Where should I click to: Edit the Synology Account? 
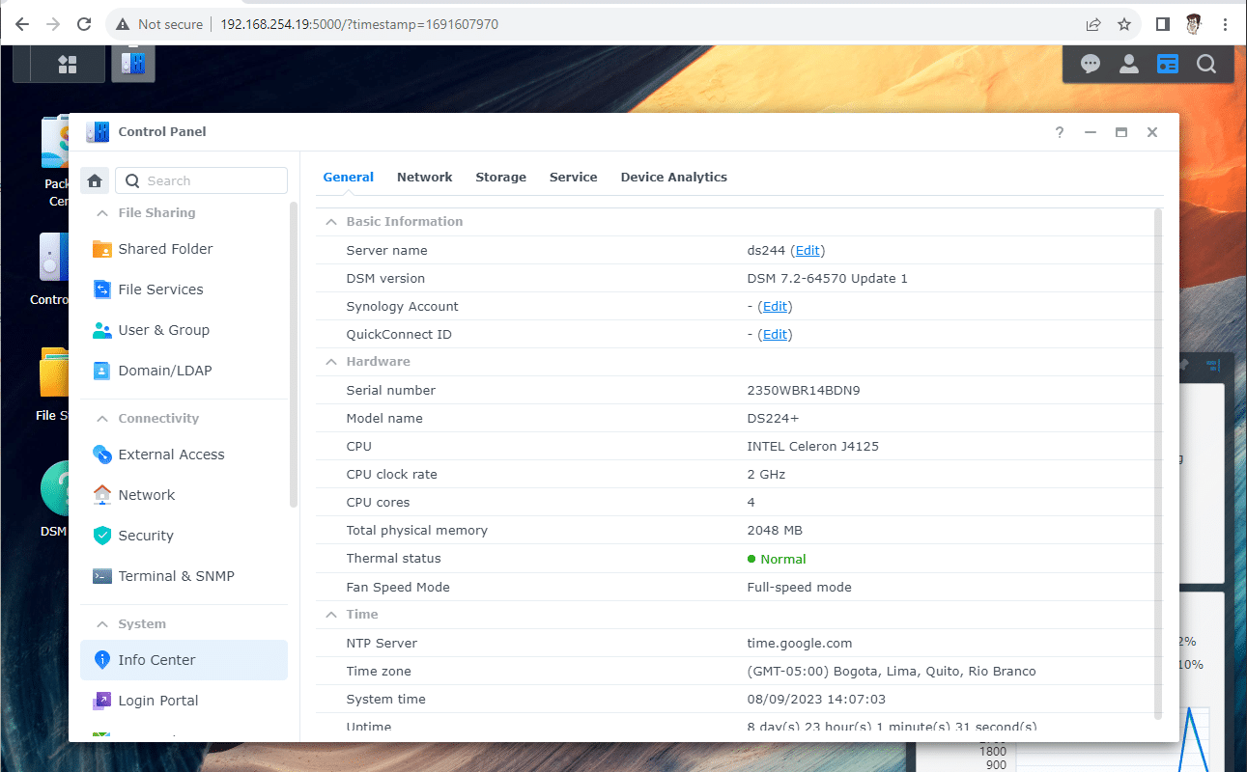[x=775, y=306]
